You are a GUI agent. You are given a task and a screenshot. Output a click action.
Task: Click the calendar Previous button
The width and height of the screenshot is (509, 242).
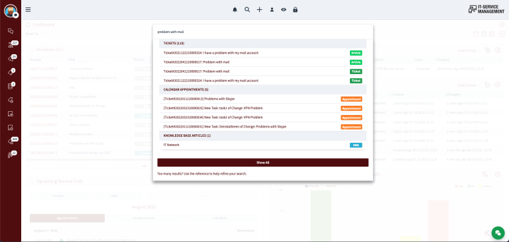58,196
